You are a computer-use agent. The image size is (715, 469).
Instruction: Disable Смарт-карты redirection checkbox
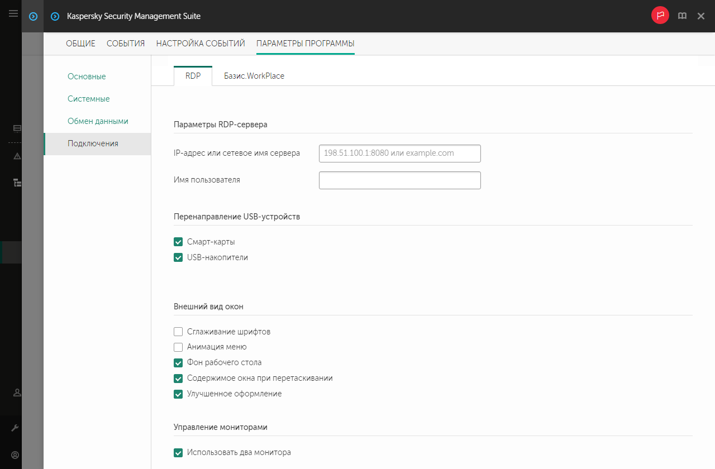tap(179, 242)
